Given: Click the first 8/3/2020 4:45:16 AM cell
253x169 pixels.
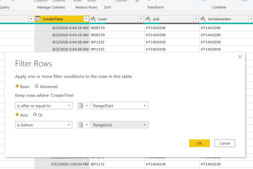Looking at the screenshot, I should point(62,28).
